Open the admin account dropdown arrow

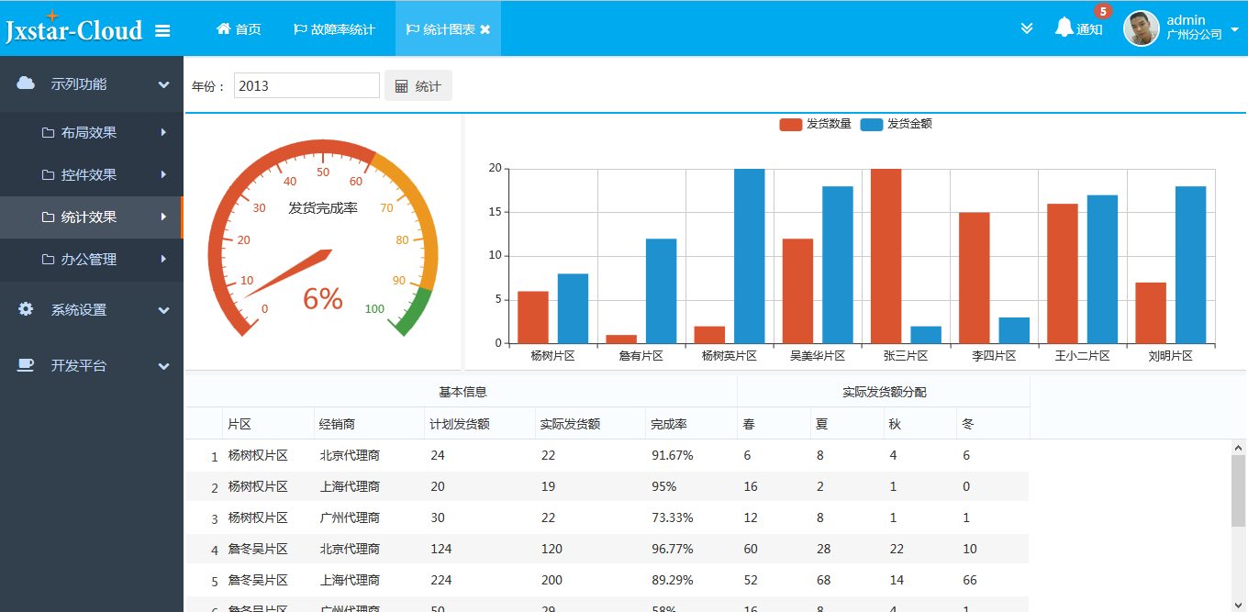pyautogui.click(x=1234, y=29)
